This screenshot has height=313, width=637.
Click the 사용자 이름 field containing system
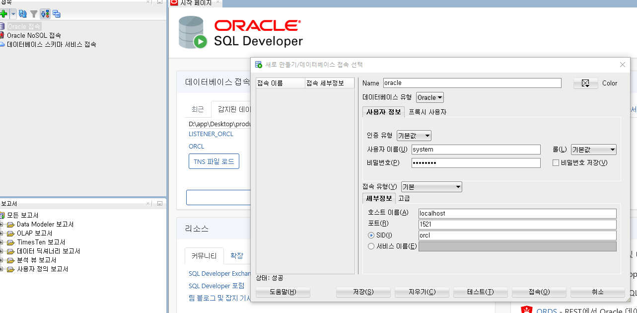(476, 150)
